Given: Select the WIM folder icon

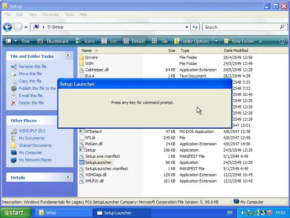Looking at the screenshot, I should [x=82, y=64].
